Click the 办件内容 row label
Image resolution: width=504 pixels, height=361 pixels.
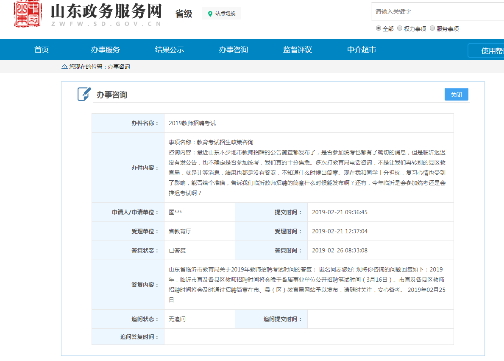[x=145, y=168]
